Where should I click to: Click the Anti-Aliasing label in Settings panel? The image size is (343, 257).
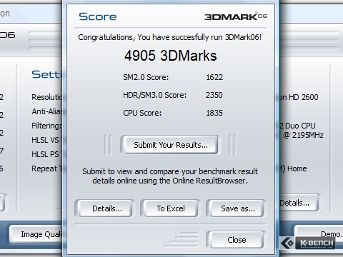coord(46,111)
